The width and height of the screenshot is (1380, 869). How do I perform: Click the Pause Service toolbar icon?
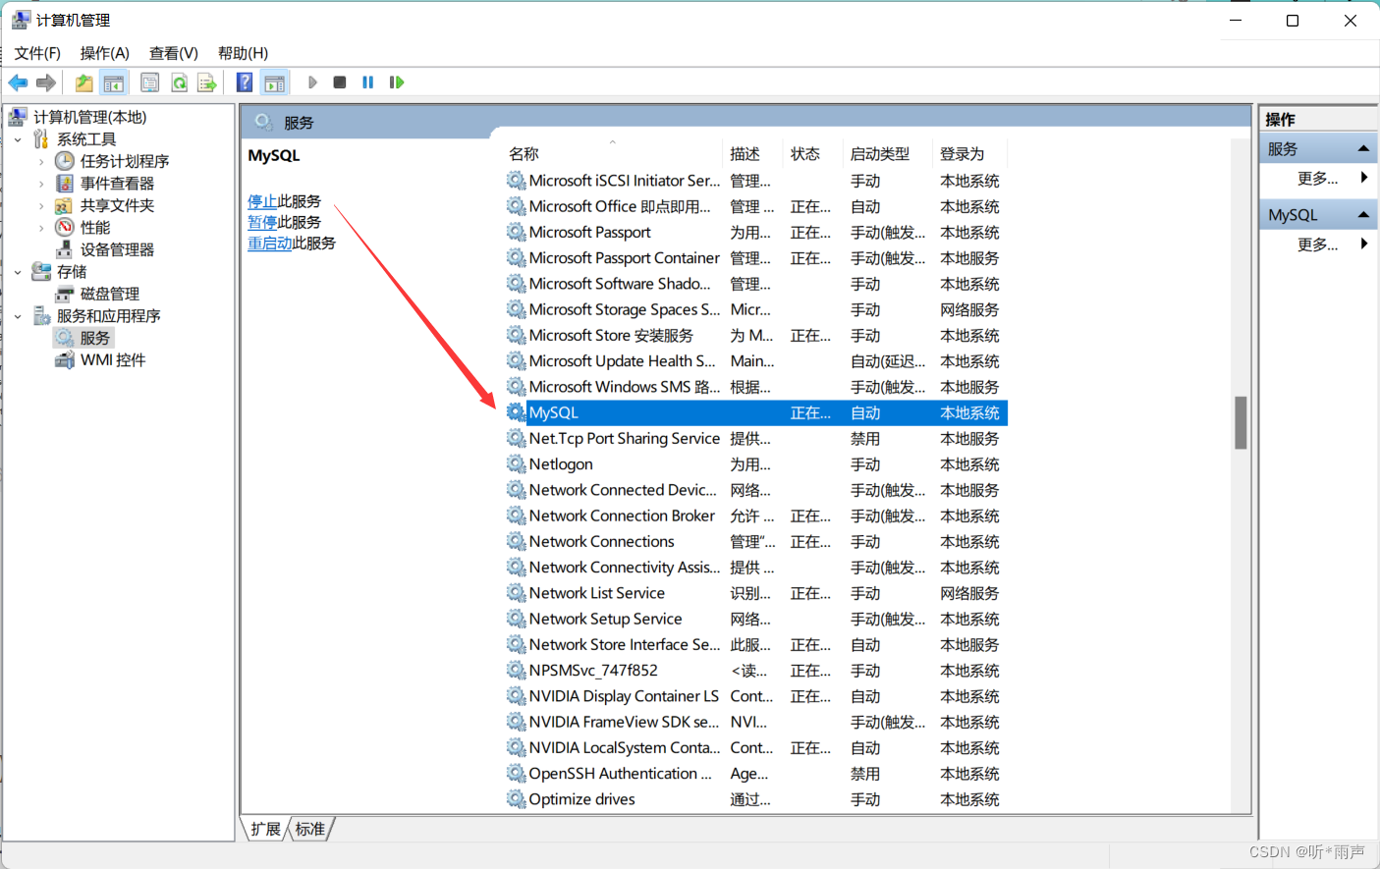click(368, 82)
